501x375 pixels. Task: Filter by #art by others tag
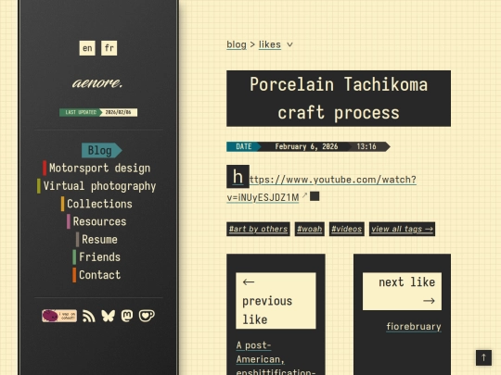[x=258, y=229]
